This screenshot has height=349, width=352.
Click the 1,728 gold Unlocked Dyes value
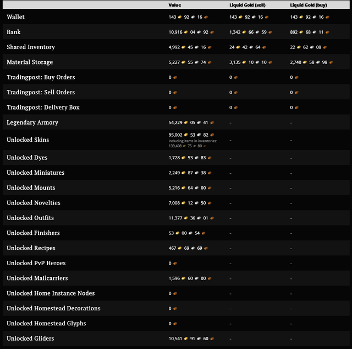174,158
